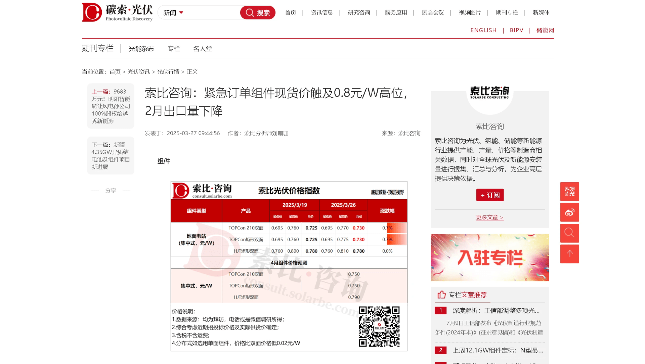
Task: Click the 分享 share label
Action: point(111,191)
